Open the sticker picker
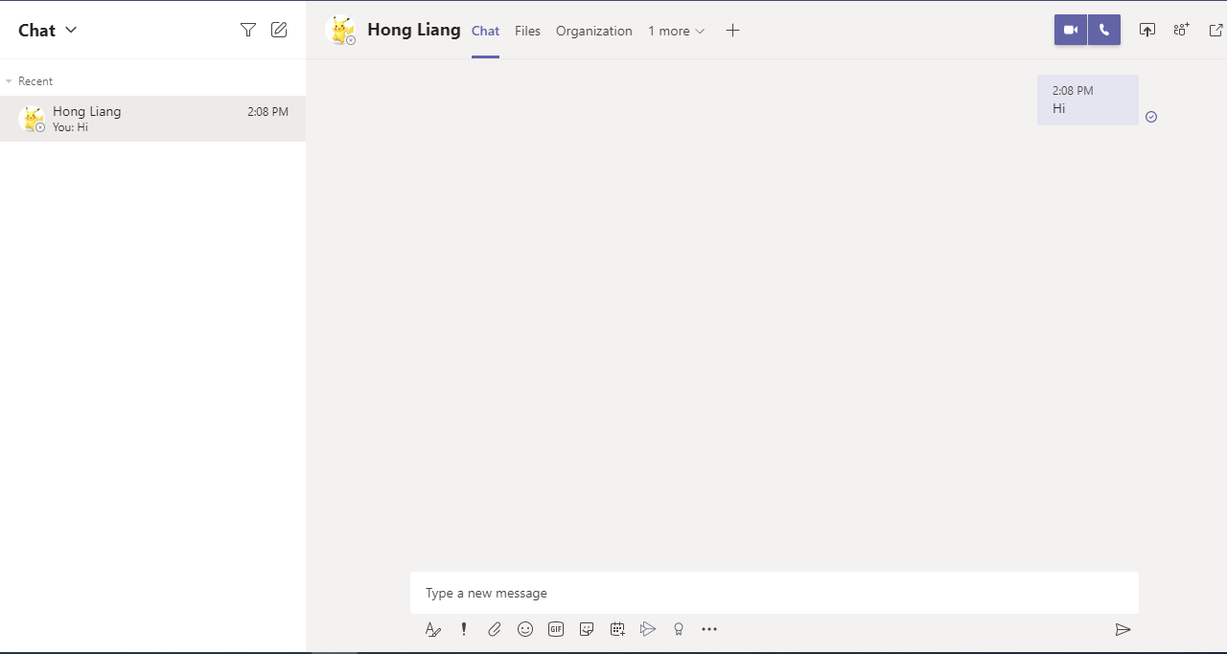Screen dimensions: 1227x654 587,629
